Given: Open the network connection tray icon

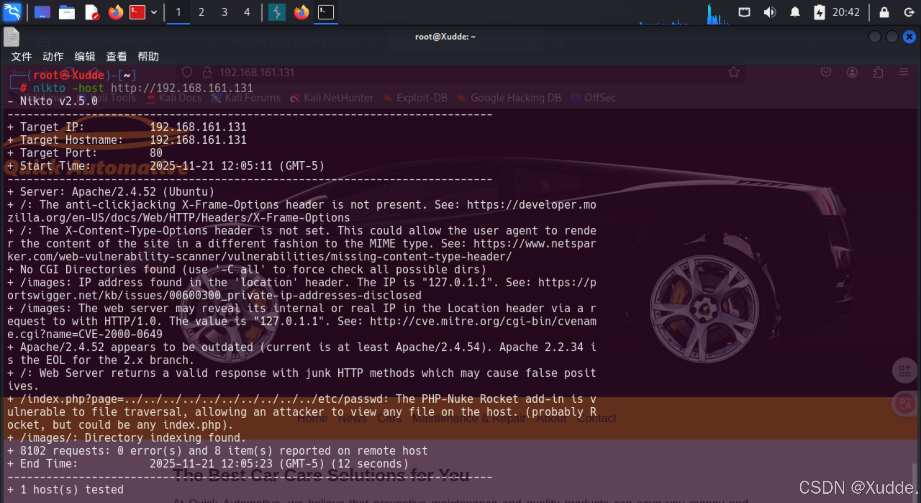Looking at the screenshot, I should 744,12.
